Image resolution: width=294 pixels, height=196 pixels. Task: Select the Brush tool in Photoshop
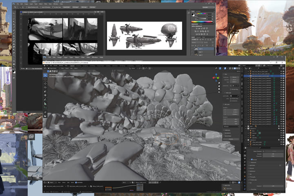14,33
